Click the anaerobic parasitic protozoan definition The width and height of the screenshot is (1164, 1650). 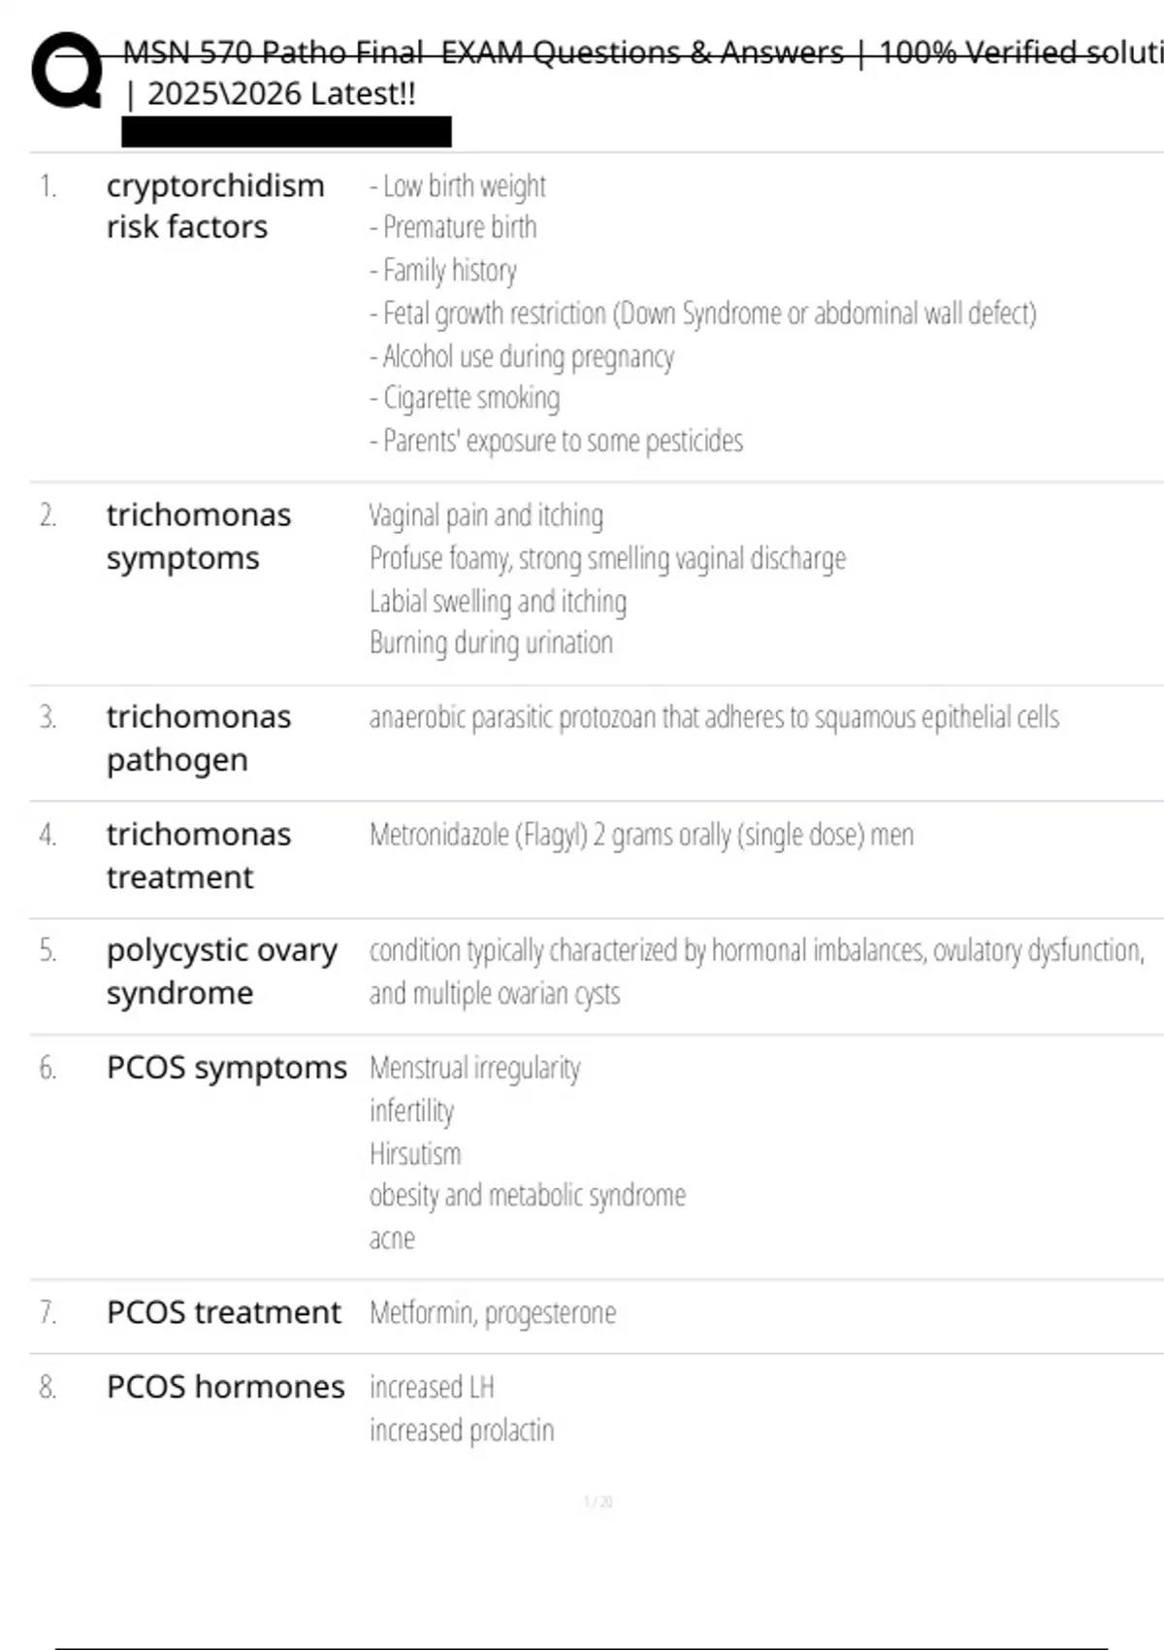pyautogui.click(x=714, y=717)
